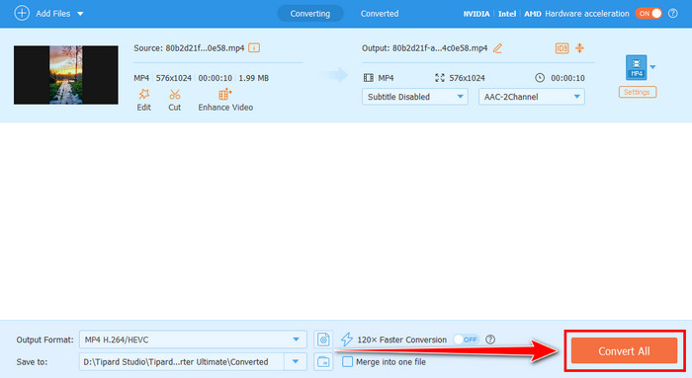Open the Output Format MP4 H.264/HEVC dropdown
Screen dimensions: 692x378
pos(193,340)
